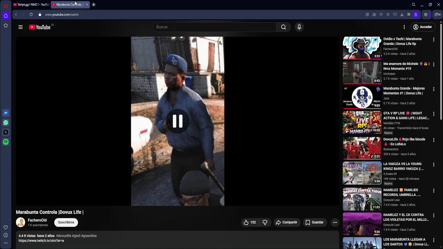Viewport: 443px width, 249px height.
Task: View site security lock information
Action: click(x=40, y=15)
